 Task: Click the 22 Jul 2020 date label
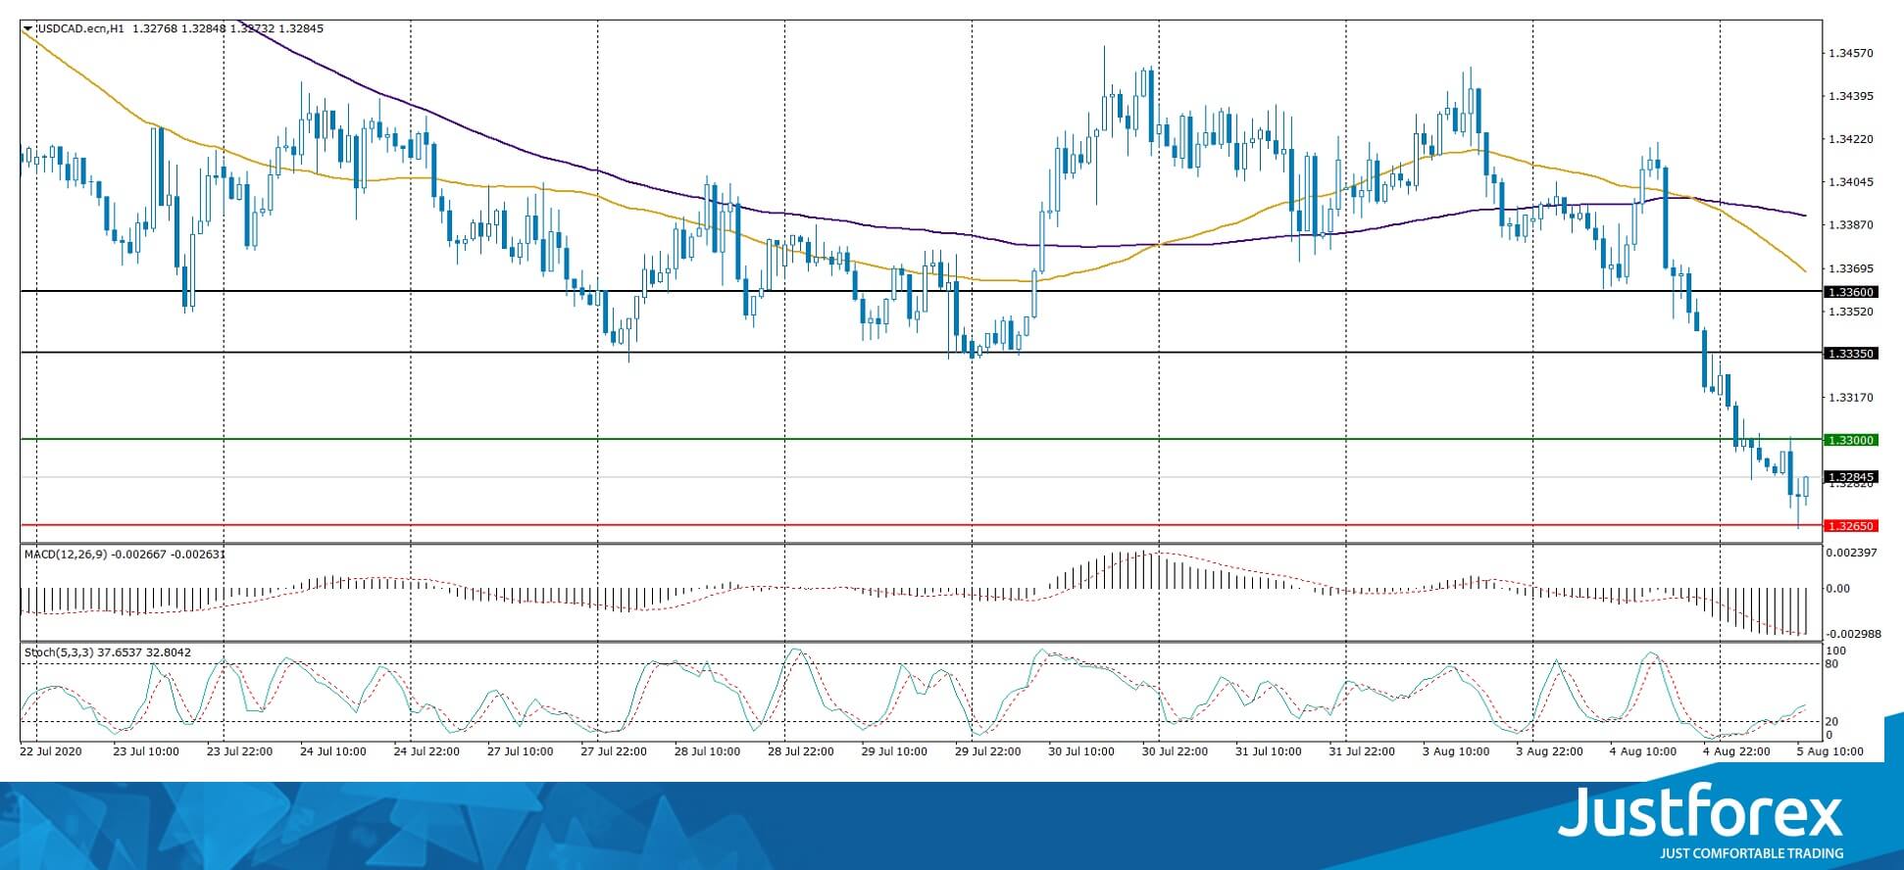click(x=52, y=752)
